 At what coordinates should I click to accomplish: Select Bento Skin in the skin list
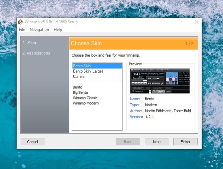pyautogui.click(x=82, y=66)
